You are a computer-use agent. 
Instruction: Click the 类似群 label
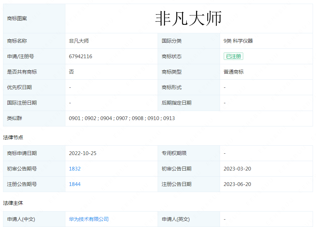pyautogui.click(x=14, y=118)
